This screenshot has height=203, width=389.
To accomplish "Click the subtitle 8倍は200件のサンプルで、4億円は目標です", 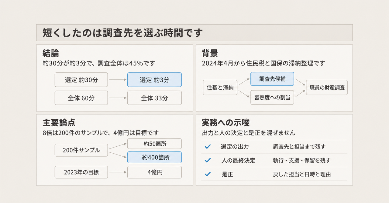I will click(101, 133).
